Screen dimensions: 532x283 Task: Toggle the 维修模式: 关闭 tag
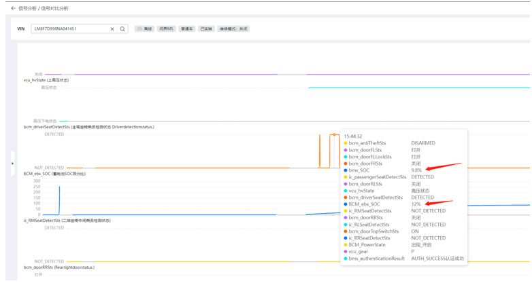(233, 29)
